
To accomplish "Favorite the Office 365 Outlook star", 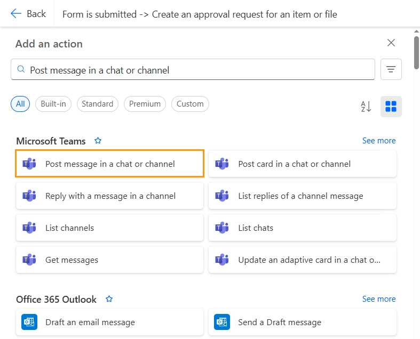I will pyautogui.click(x=109, y=299).
